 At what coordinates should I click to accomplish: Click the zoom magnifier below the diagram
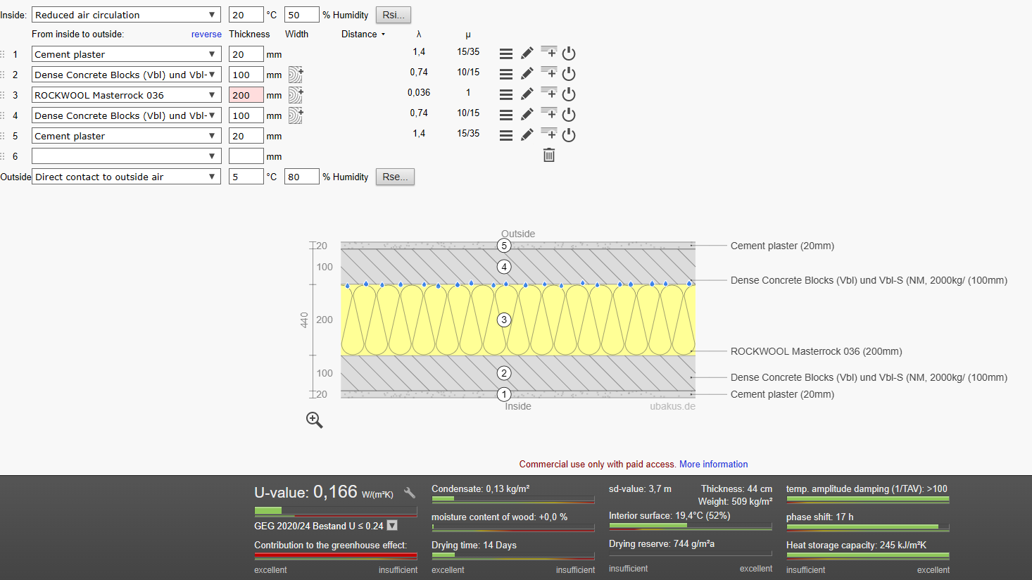pyautogui.click(x=315, y=420)
